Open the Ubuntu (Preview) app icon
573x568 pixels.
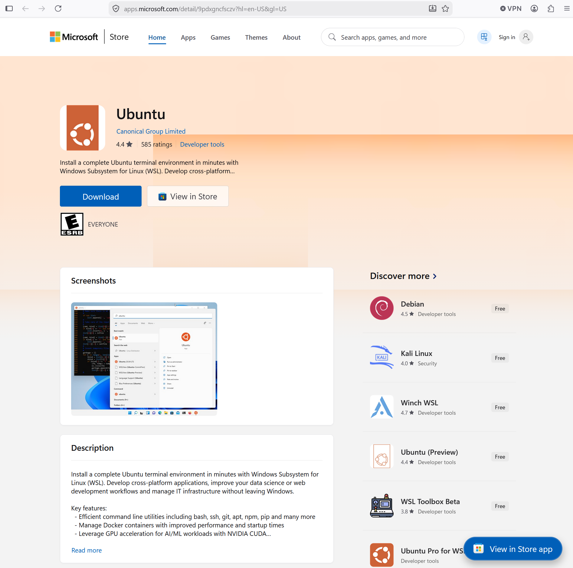382,456
